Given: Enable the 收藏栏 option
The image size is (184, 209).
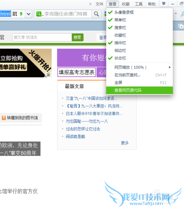Looking at the screenshot, I should pos(139,35).
